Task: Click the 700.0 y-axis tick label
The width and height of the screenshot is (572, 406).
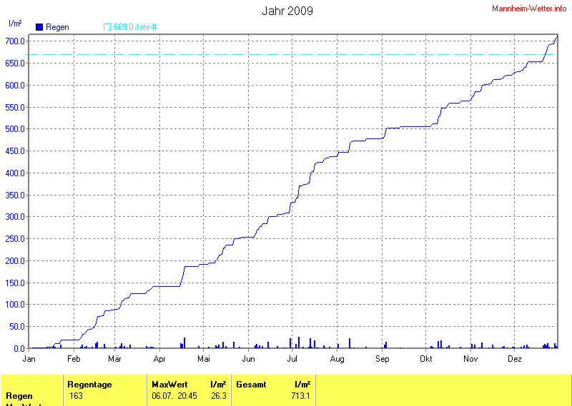Action: pos(14,41)
